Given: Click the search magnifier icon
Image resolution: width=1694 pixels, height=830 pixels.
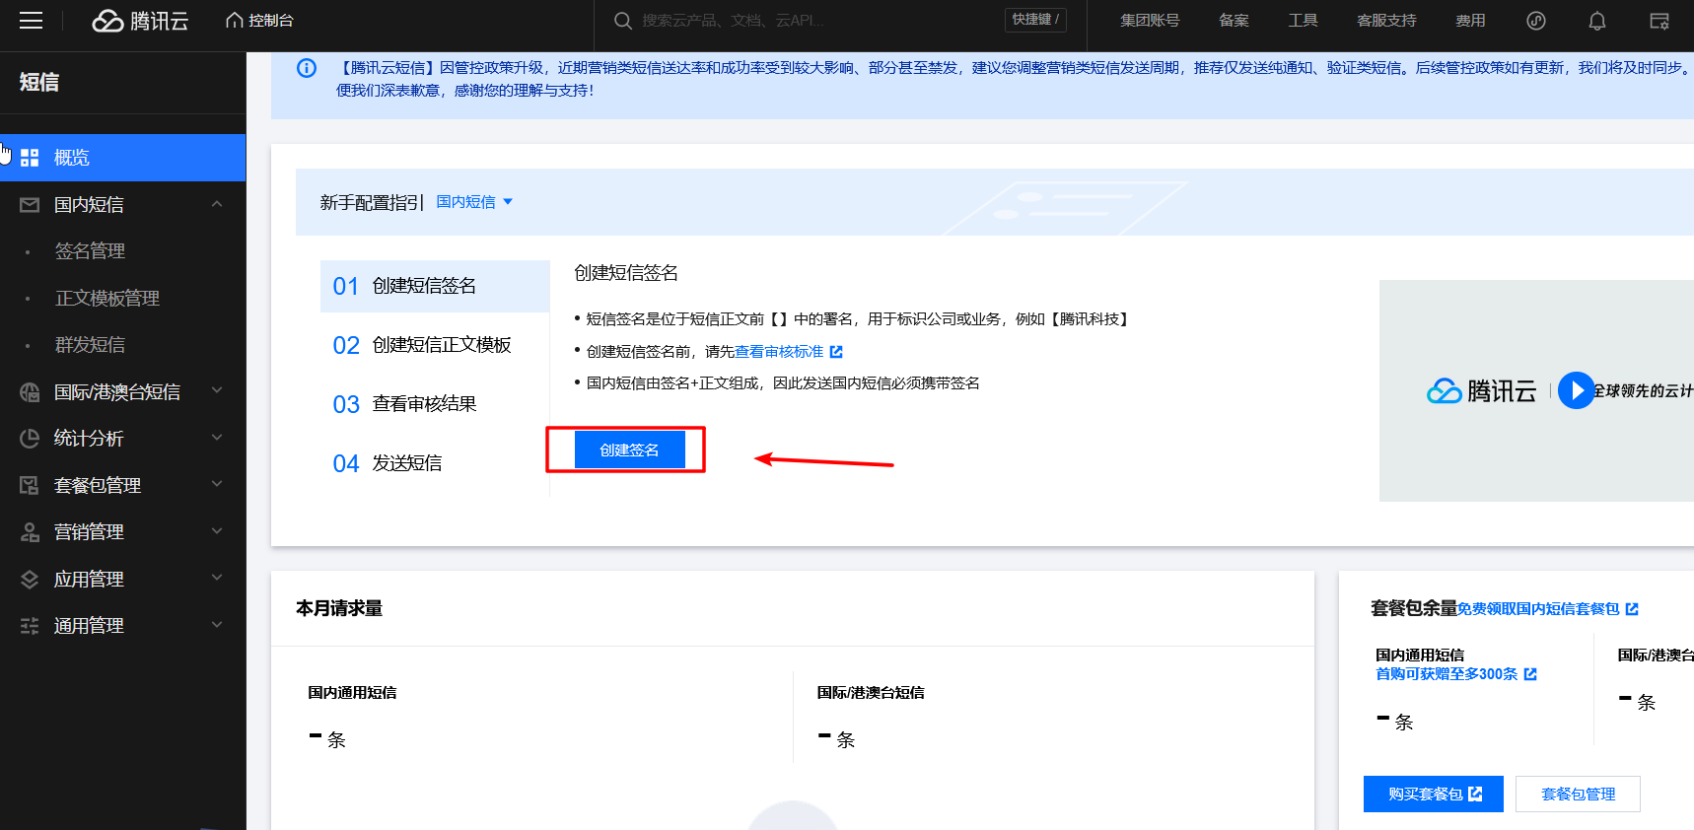Looking at the screenshot, I should point(623,21).
